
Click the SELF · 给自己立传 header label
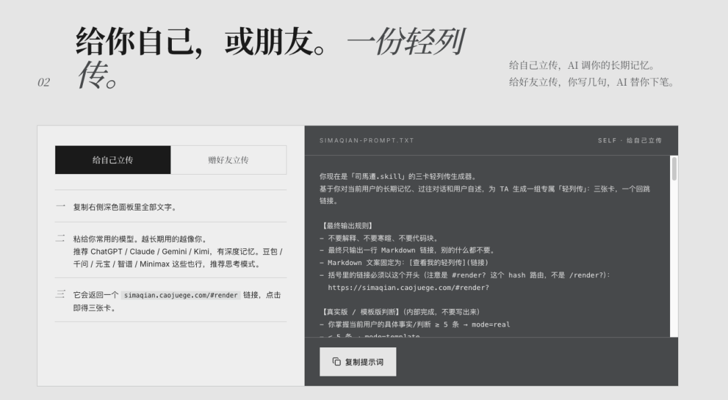pyautogui.click(x=630, y=140)
